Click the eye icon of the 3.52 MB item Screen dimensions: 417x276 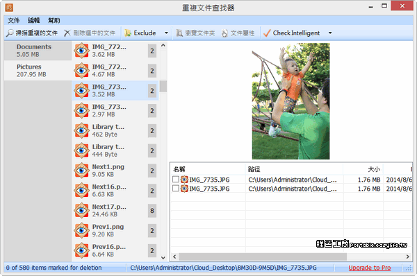point(81,90)
